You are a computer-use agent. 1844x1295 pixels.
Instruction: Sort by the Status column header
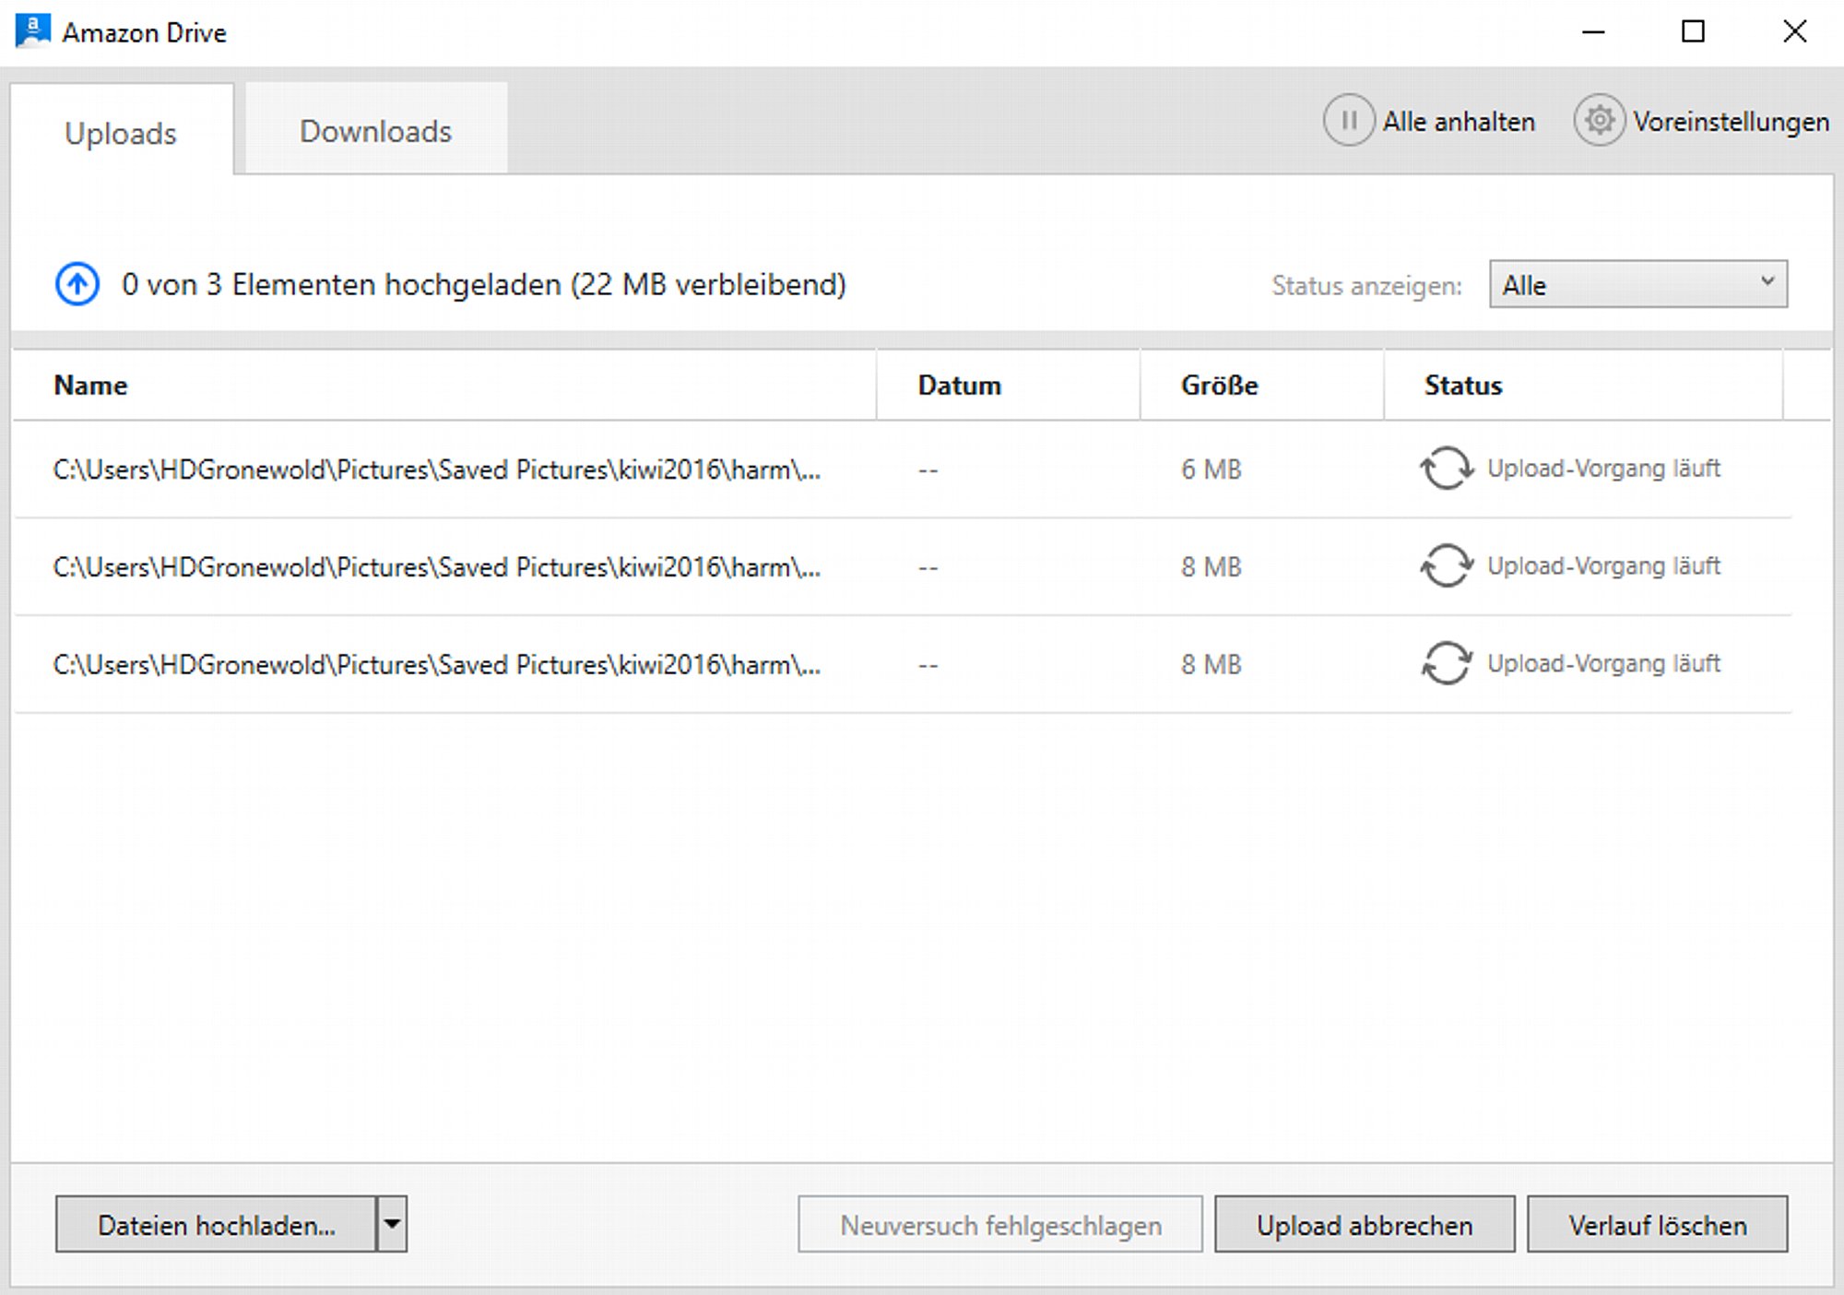click(1583, 385)
